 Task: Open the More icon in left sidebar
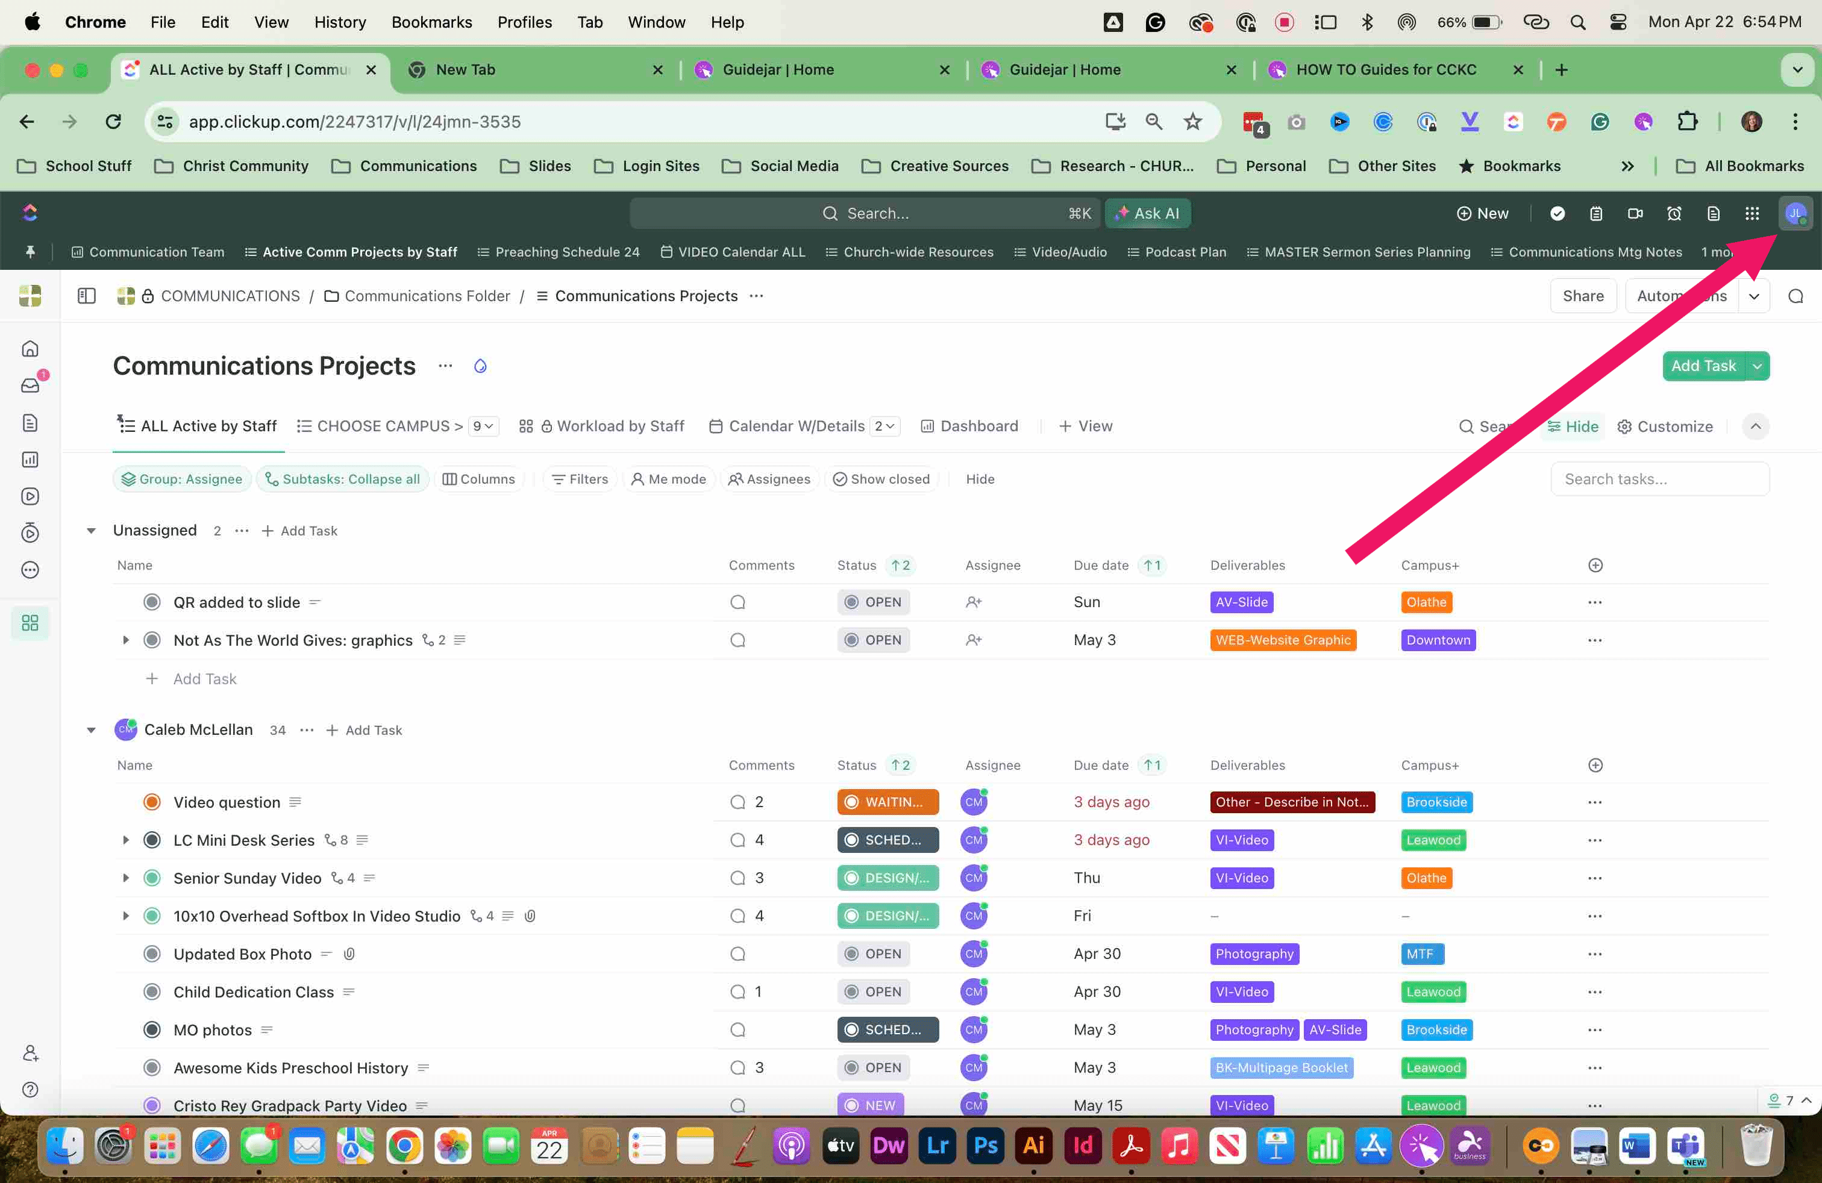click(x=30, y=569)
